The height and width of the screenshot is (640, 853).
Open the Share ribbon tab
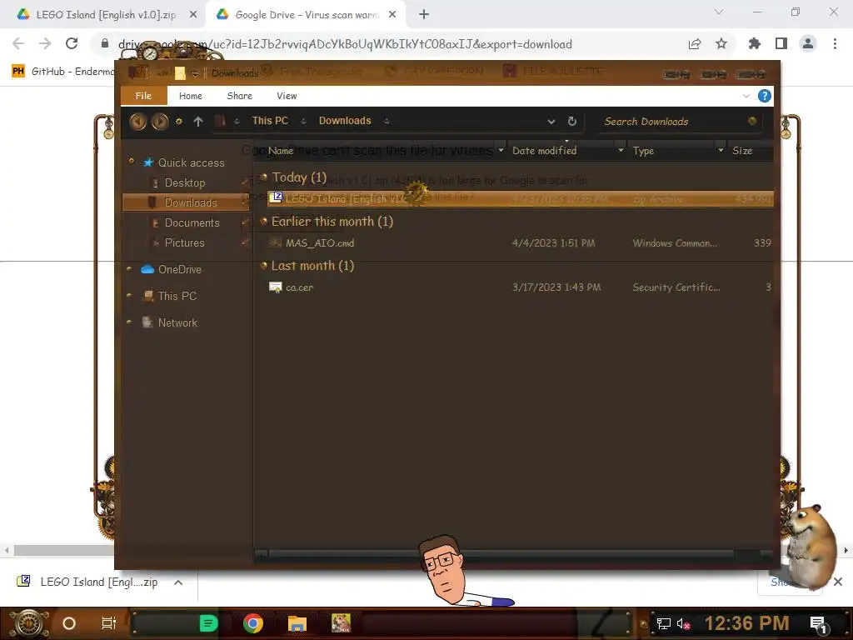(x=239, y=96)
